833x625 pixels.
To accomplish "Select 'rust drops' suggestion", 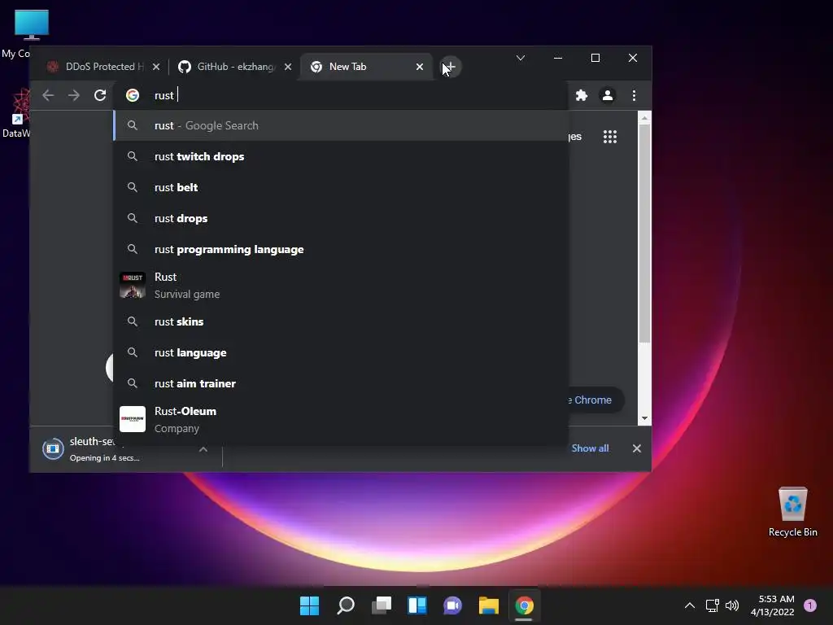I will point(341,218).
